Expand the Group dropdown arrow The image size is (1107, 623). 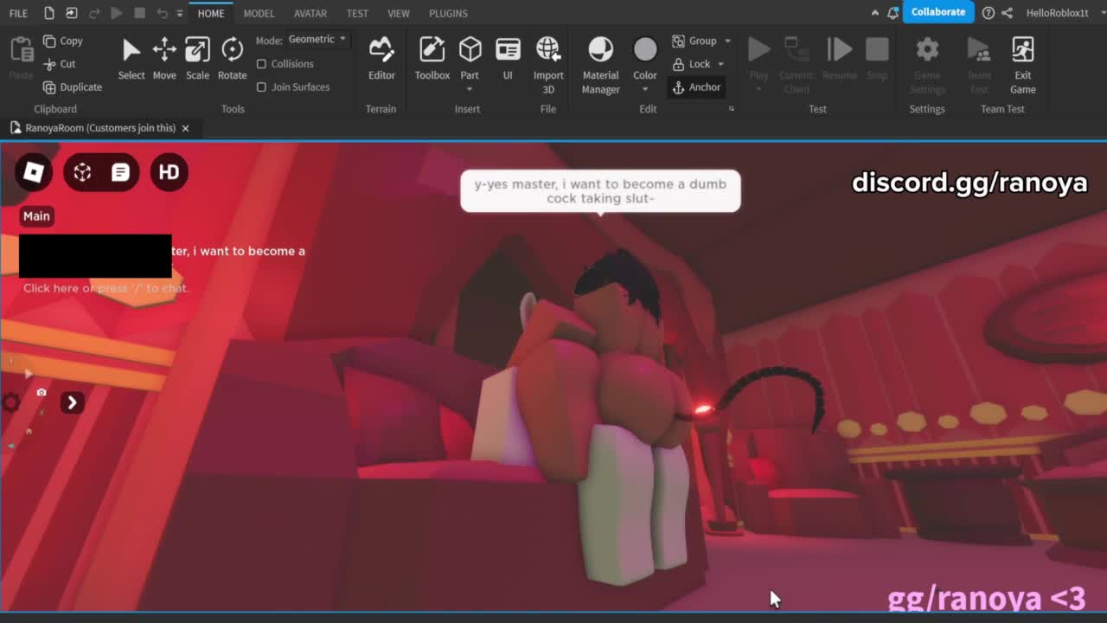coord(727,41)
